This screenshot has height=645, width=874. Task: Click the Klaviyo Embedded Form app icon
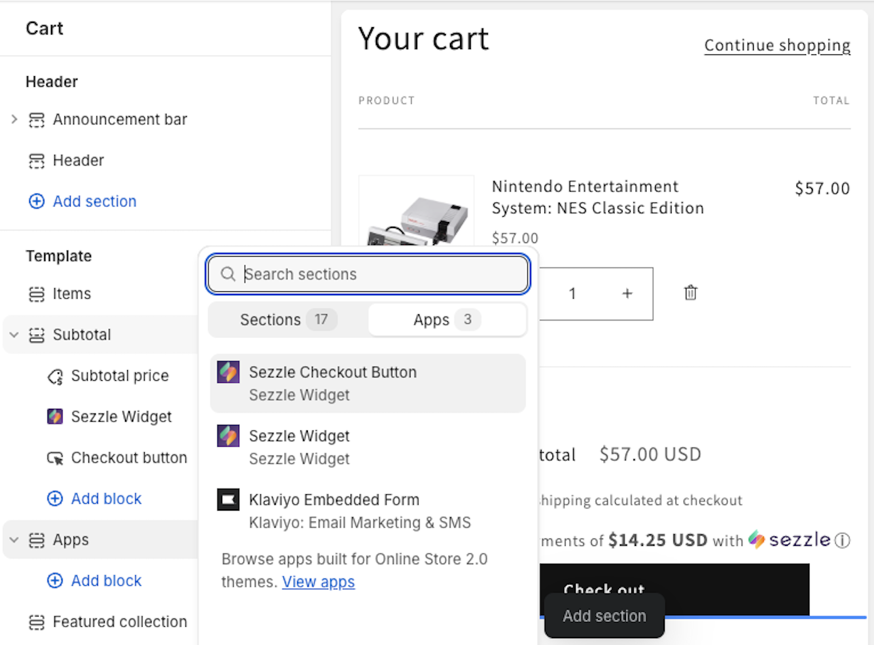(228, 500)
